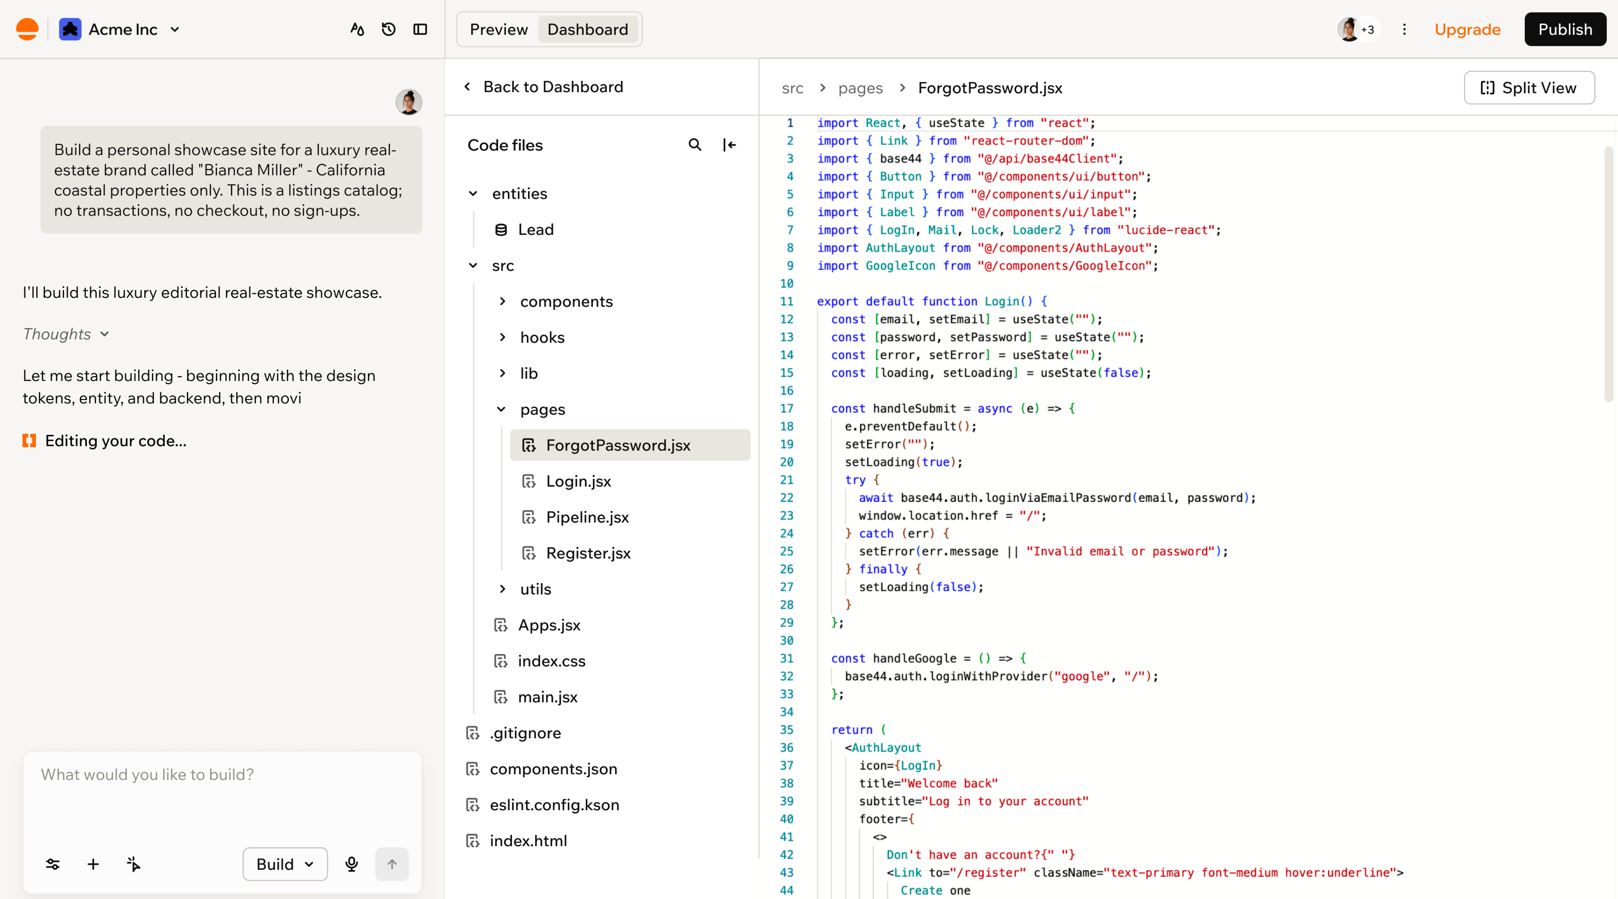1618x899 pixels.
Task: Click the ForgotPassword.jsx breadcrumb label
Action: (990, 88)
